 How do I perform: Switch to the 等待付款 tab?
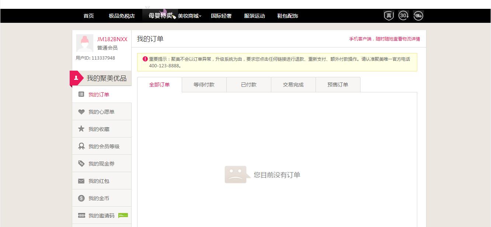[x=204, y=85]
